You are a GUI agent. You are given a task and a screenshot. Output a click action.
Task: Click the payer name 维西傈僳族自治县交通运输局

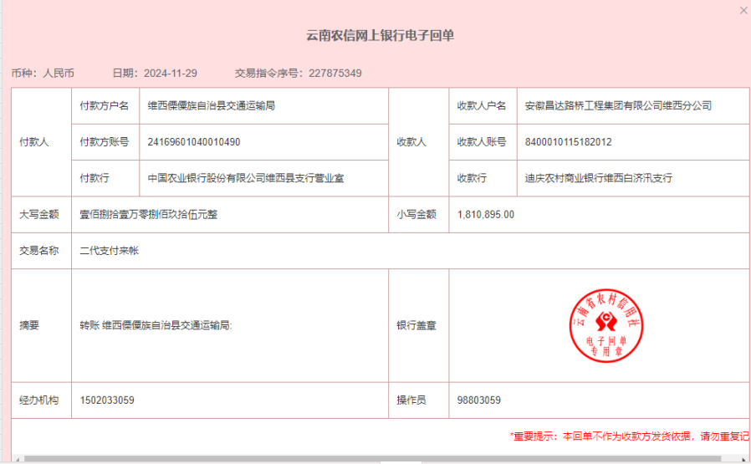click(x=212, y=106)
